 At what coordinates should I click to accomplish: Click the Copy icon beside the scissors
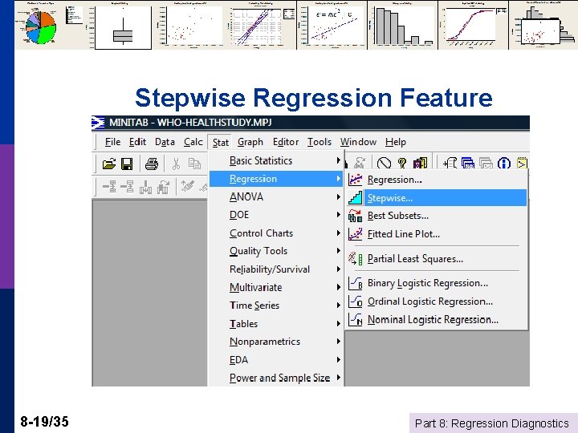click(x=194, y=164)
